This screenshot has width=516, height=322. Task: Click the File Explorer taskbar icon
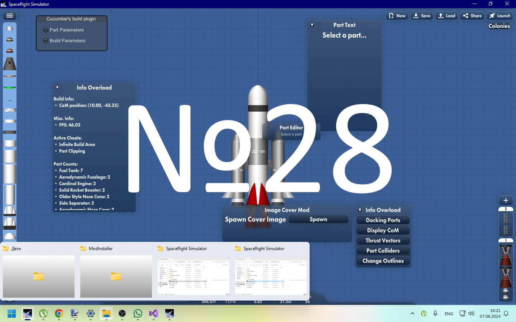pyautogui.click(x=106, y=314)
